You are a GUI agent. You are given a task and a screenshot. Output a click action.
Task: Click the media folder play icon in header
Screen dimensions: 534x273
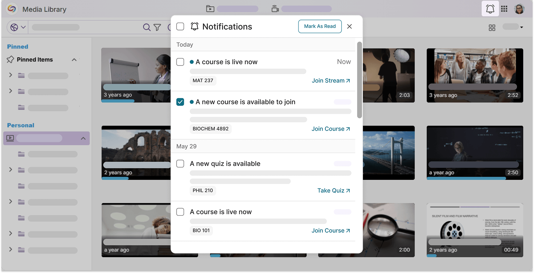(210, 9)
